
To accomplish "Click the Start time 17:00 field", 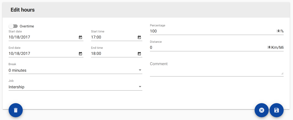I will (114, 37).
